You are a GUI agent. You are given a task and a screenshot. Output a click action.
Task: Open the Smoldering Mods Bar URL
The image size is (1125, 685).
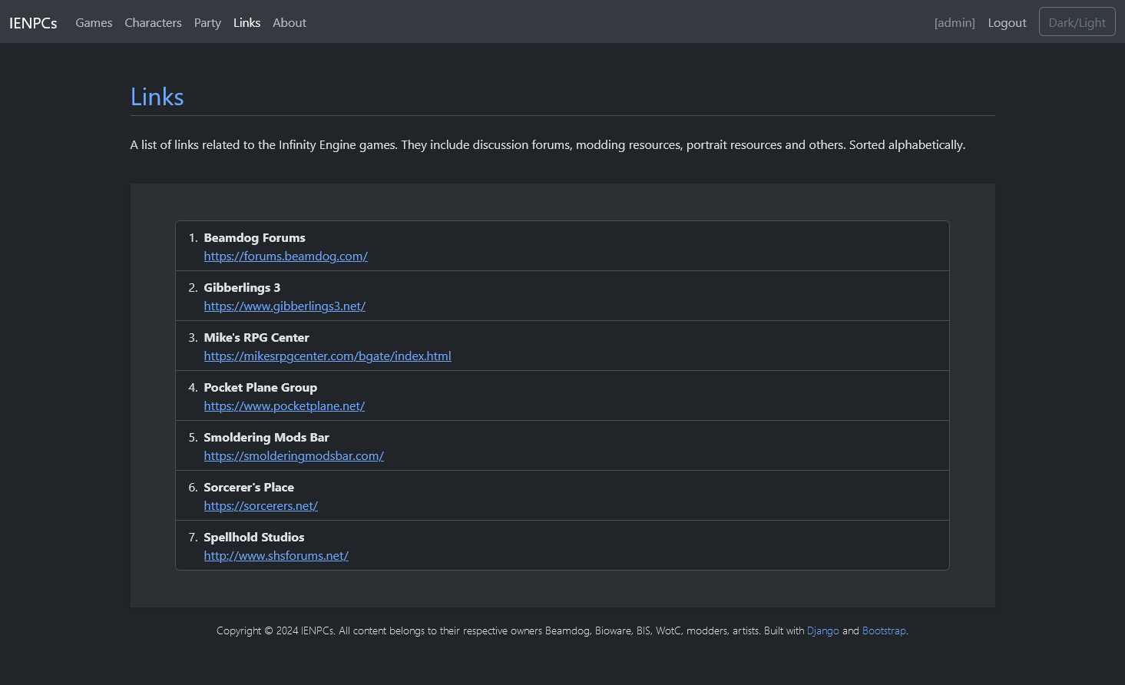click(x=293, y=456)
